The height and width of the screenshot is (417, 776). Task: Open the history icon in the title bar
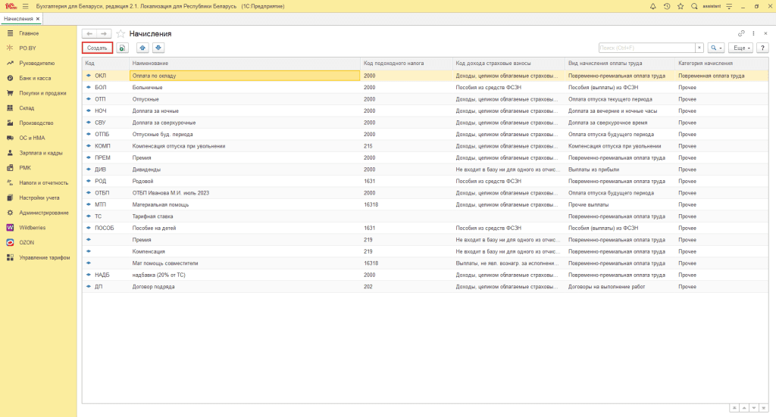pyautogui.click(x=666, y=6)
